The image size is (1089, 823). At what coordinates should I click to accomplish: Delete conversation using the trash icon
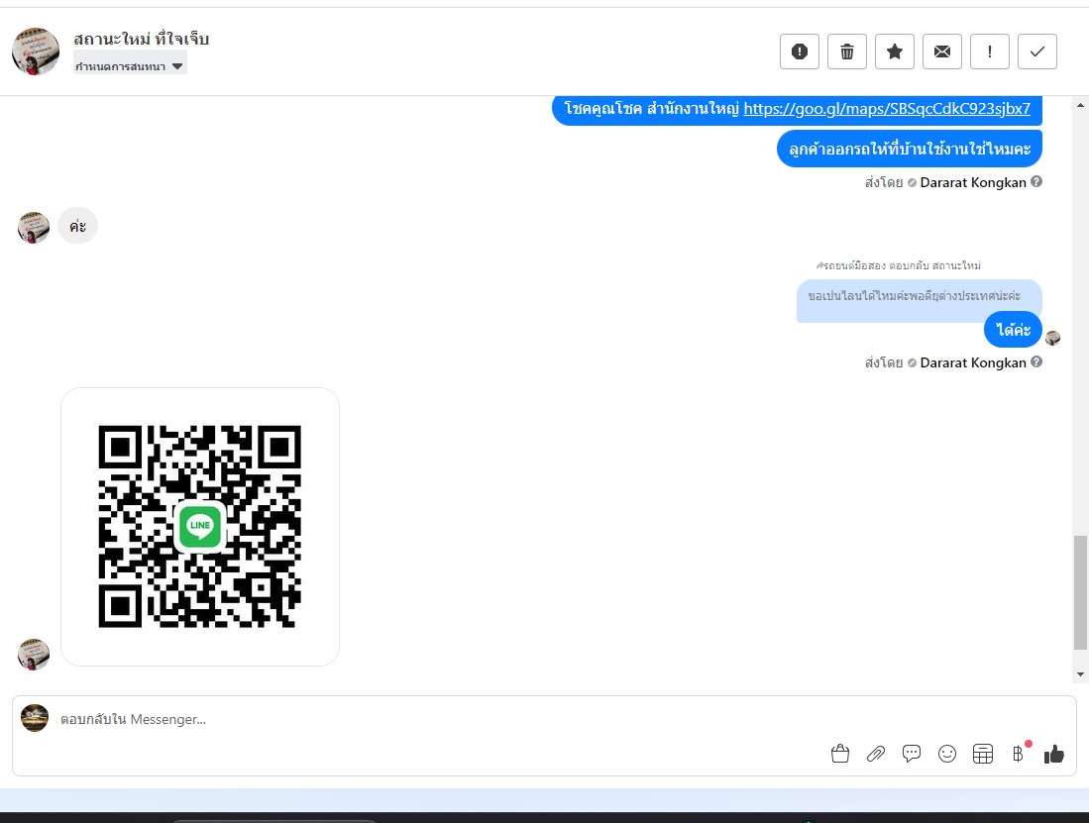click(847, 51)
